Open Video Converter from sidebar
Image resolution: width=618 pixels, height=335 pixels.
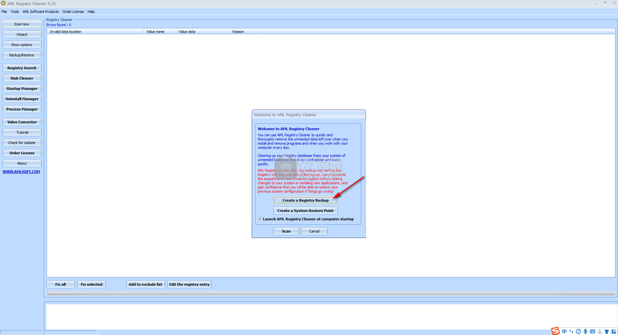pyautogui.click(x=22, y=122)
